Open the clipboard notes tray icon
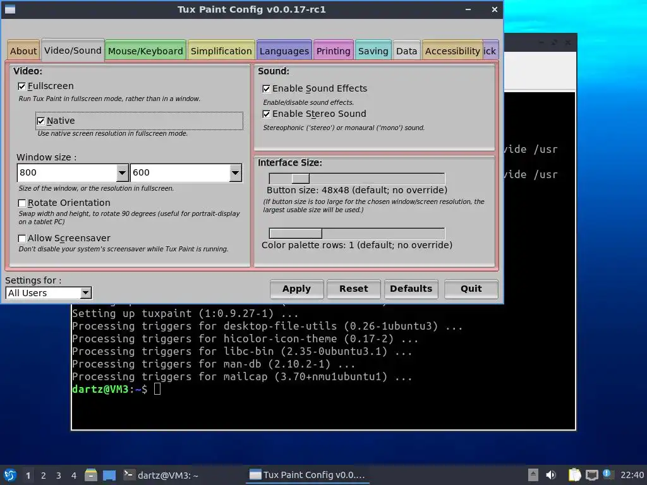 click(x=574, y=475)
